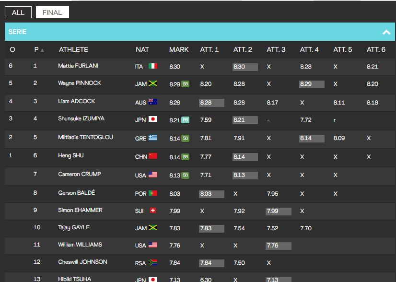Click the SB badge on Crump's mark
Image resolution: width=396 pixels, height=282 pixels.
point(185,175)
